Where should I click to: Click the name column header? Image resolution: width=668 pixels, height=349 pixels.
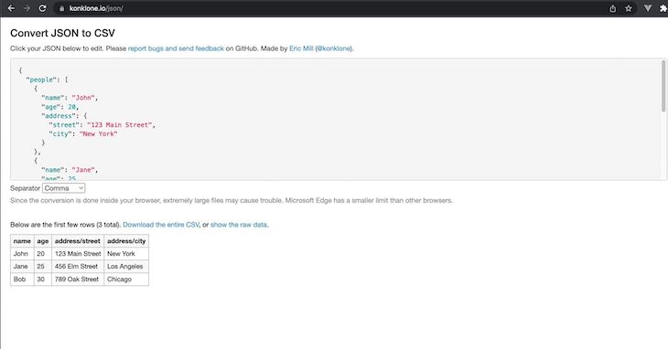(x=22, y=241)
